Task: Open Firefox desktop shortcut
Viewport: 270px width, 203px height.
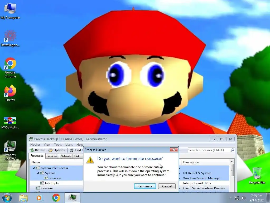Action: click(10, 93)
